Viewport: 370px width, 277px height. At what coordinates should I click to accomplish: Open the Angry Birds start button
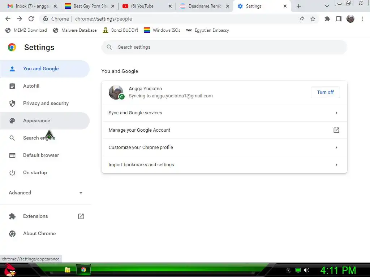(x=9, y=270)
